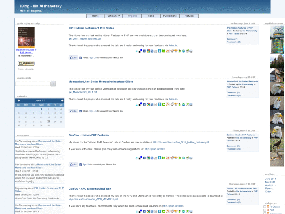
Task: Open the confoo_APC_MEM2011.pdf link
Action: (x=93, y=199)
